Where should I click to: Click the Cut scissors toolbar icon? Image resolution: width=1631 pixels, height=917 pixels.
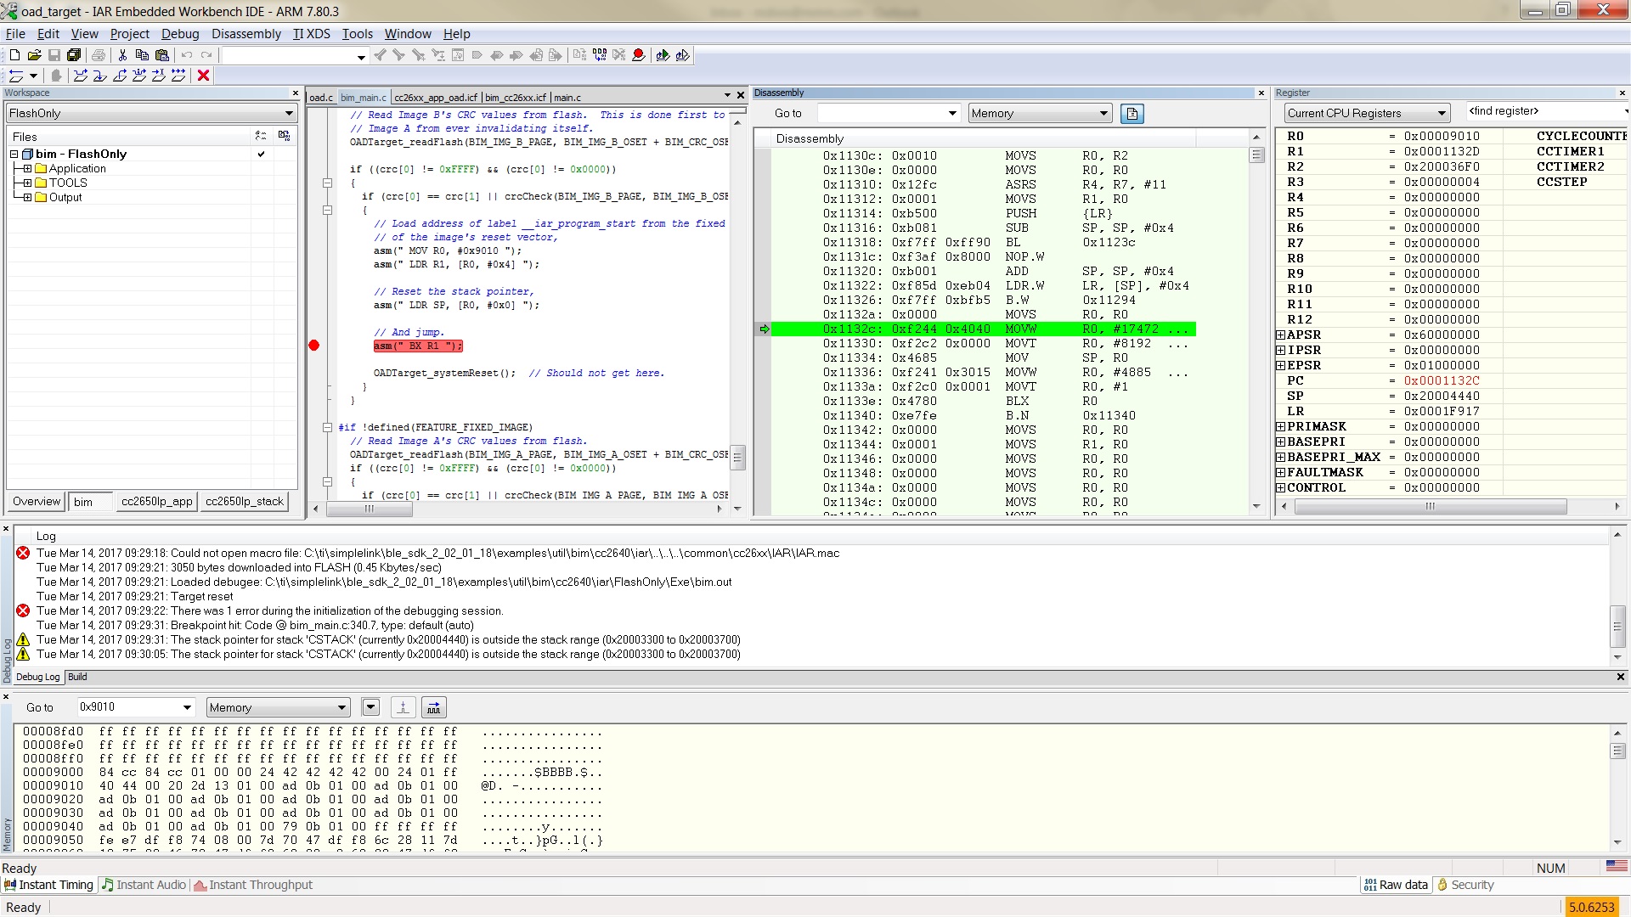click(x=122, y=55)
